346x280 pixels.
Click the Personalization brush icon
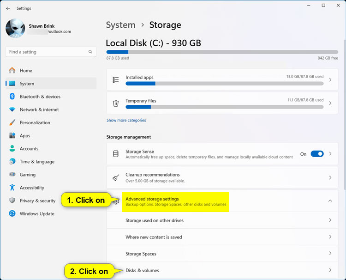pos(12,122)
